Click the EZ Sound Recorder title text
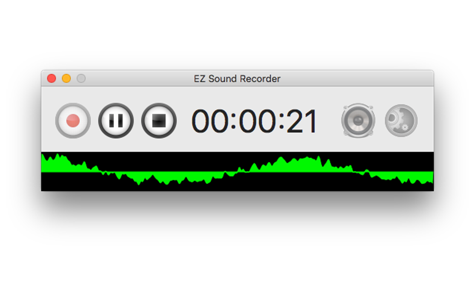The height and width of the screenshot is (297, 475). pyautogui.click(x=237, y=79)
